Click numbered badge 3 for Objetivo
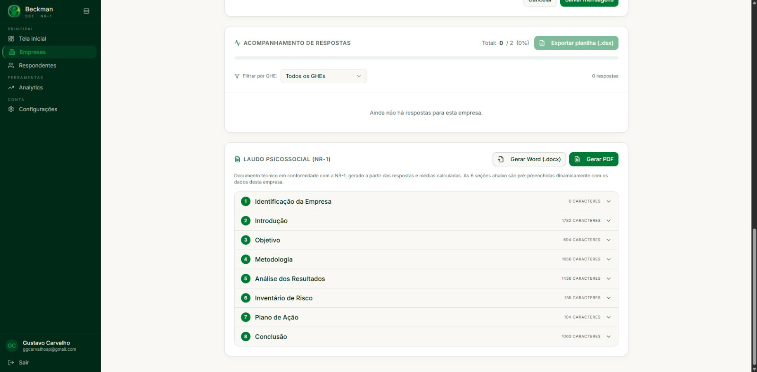Image resolution: width=757 pixels, height=372 pixels. pyautogui.click(x=246, y=240)
